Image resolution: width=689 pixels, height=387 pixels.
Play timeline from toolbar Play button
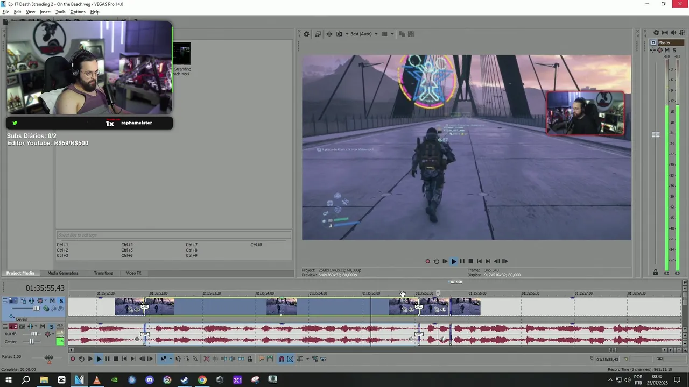(x=99, y=359)
